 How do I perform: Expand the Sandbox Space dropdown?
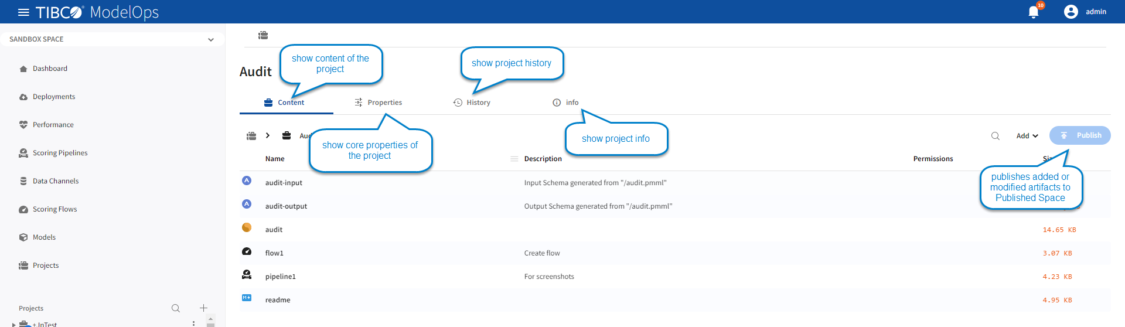211,40
